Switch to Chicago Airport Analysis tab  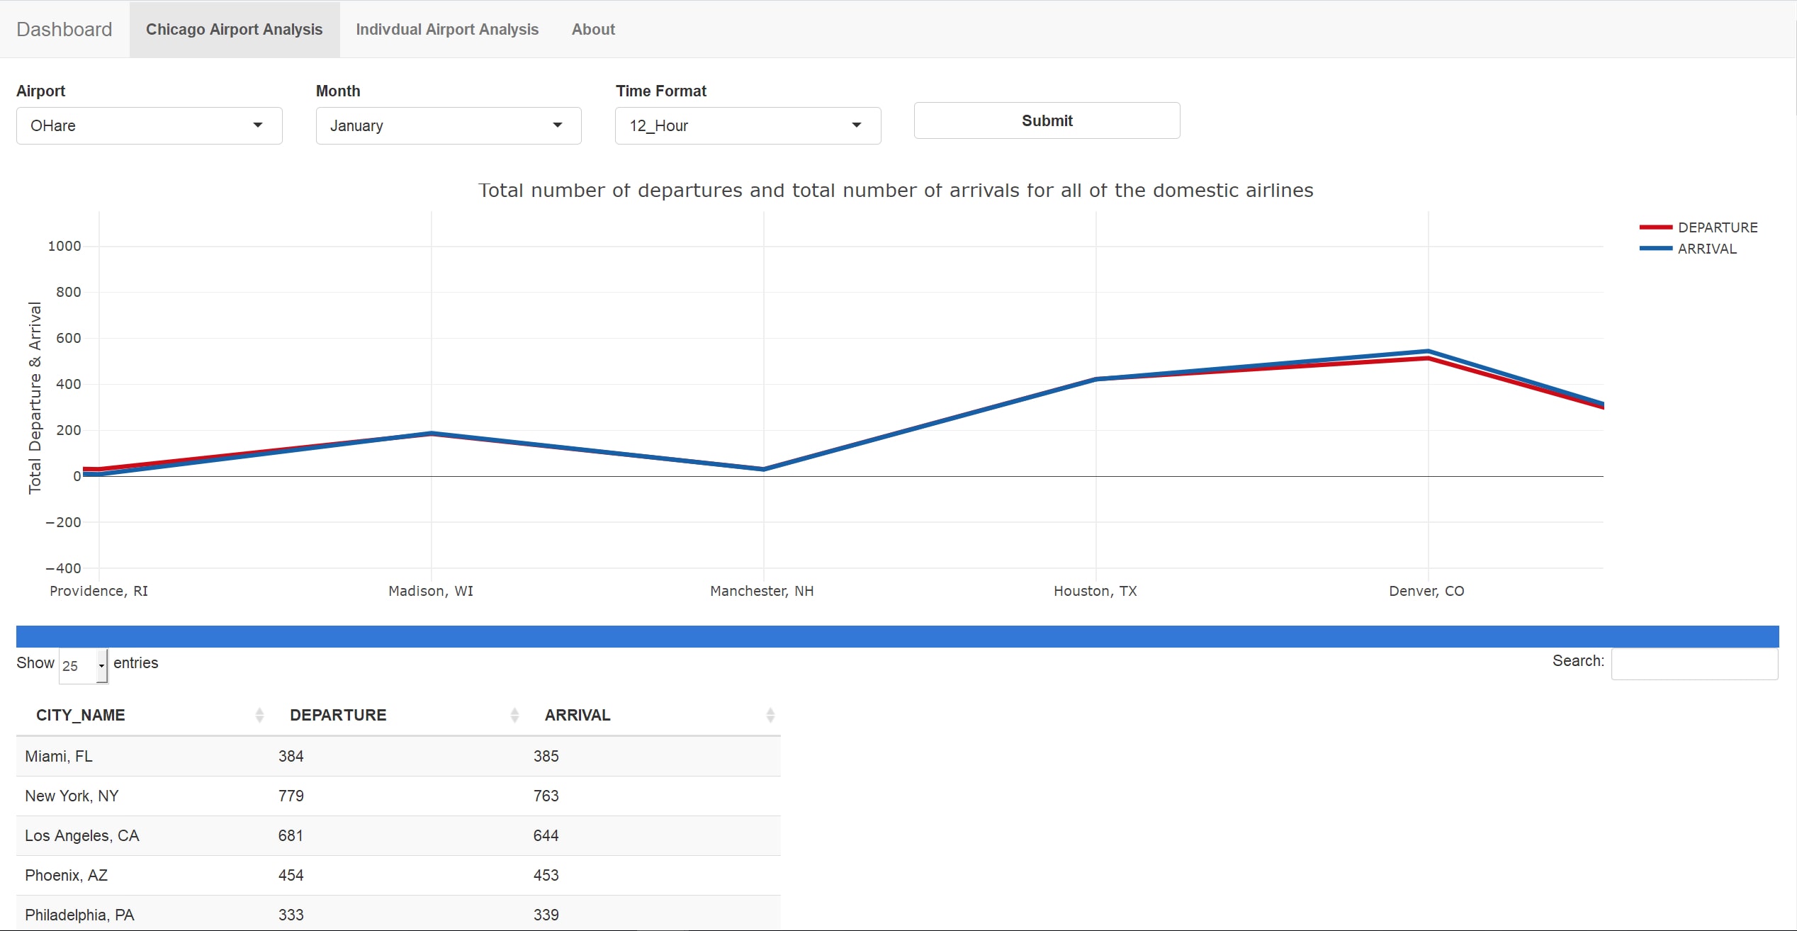pyautogui.click(x=235, y=29)
